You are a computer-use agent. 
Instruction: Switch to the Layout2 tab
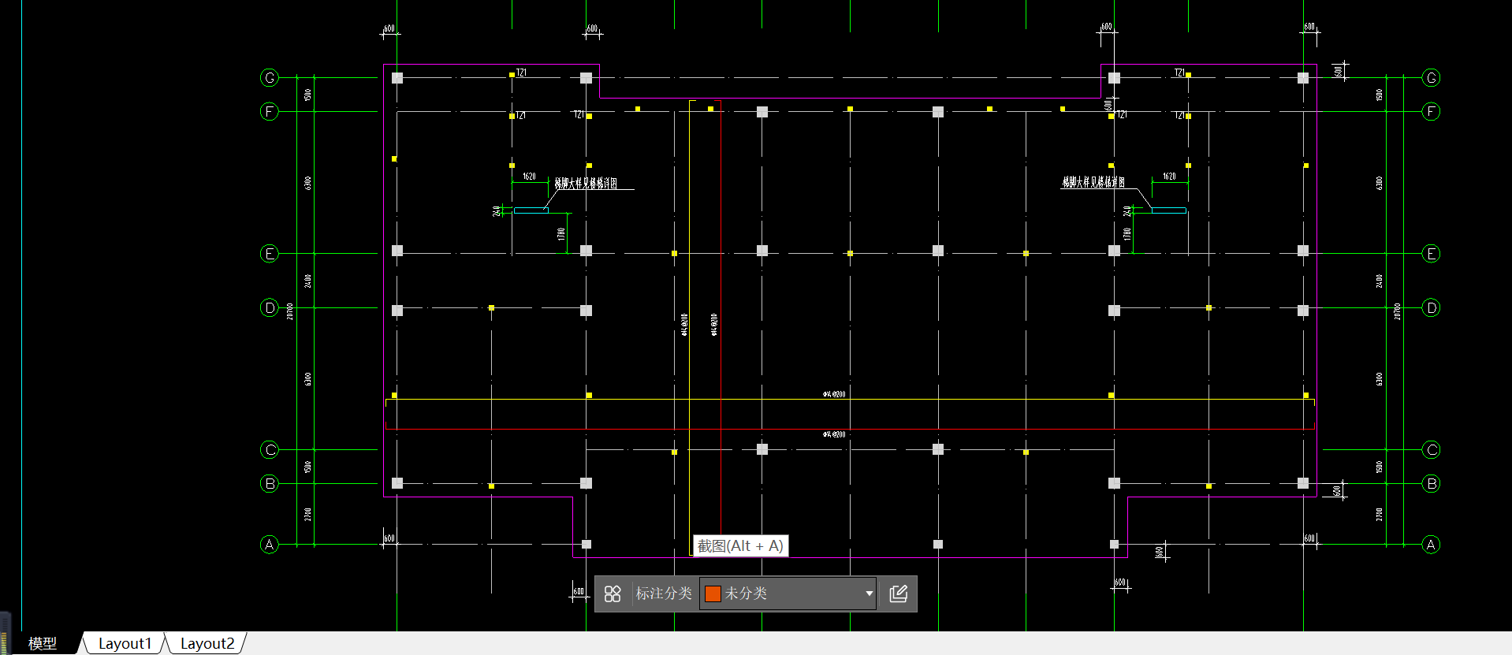point(207,643)
